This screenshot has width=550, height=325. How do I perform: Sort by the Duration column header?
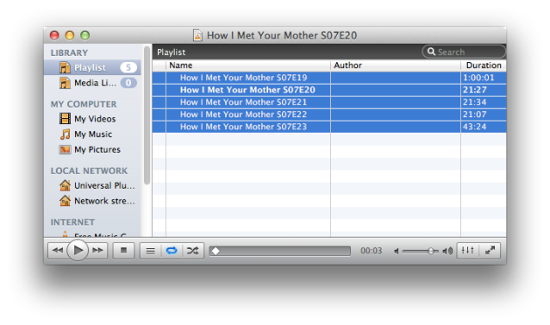tap(484, 66)
